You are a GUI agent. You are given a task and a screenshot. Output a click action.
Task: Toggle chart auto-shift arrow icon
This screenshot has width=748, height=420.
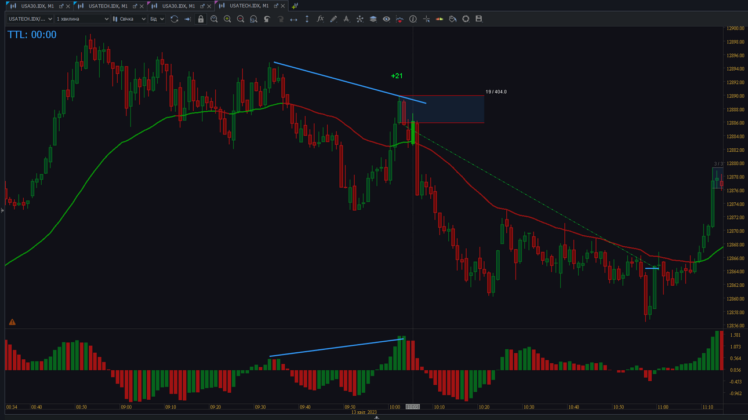tap(187, 19)
